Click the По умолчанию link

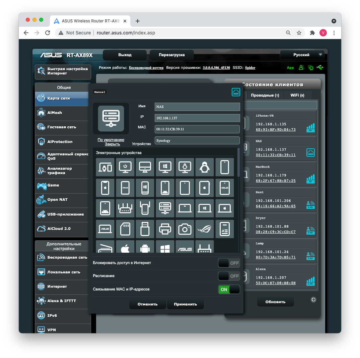[111, 140]
